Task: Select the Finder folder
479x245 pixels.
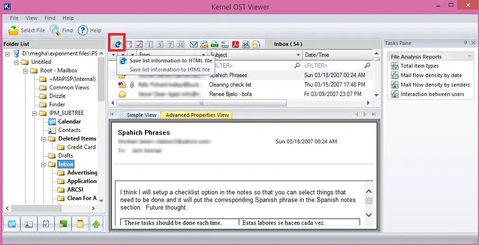Action: pos(57,105)
